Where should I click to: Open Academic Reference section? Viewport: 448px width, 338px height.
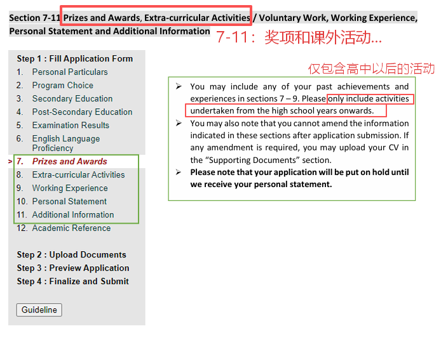click(x=71, y=228)
